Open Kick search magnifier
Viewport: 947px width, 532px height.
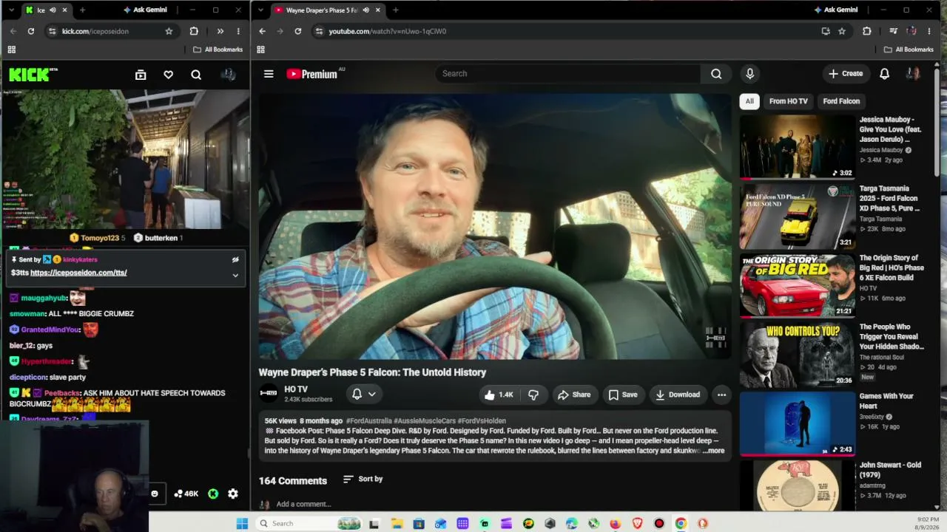point(196,75)
